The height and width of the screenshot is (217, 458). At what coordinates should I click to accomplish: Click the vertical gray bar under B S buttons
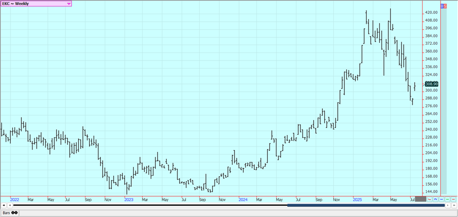click(444, 101)
